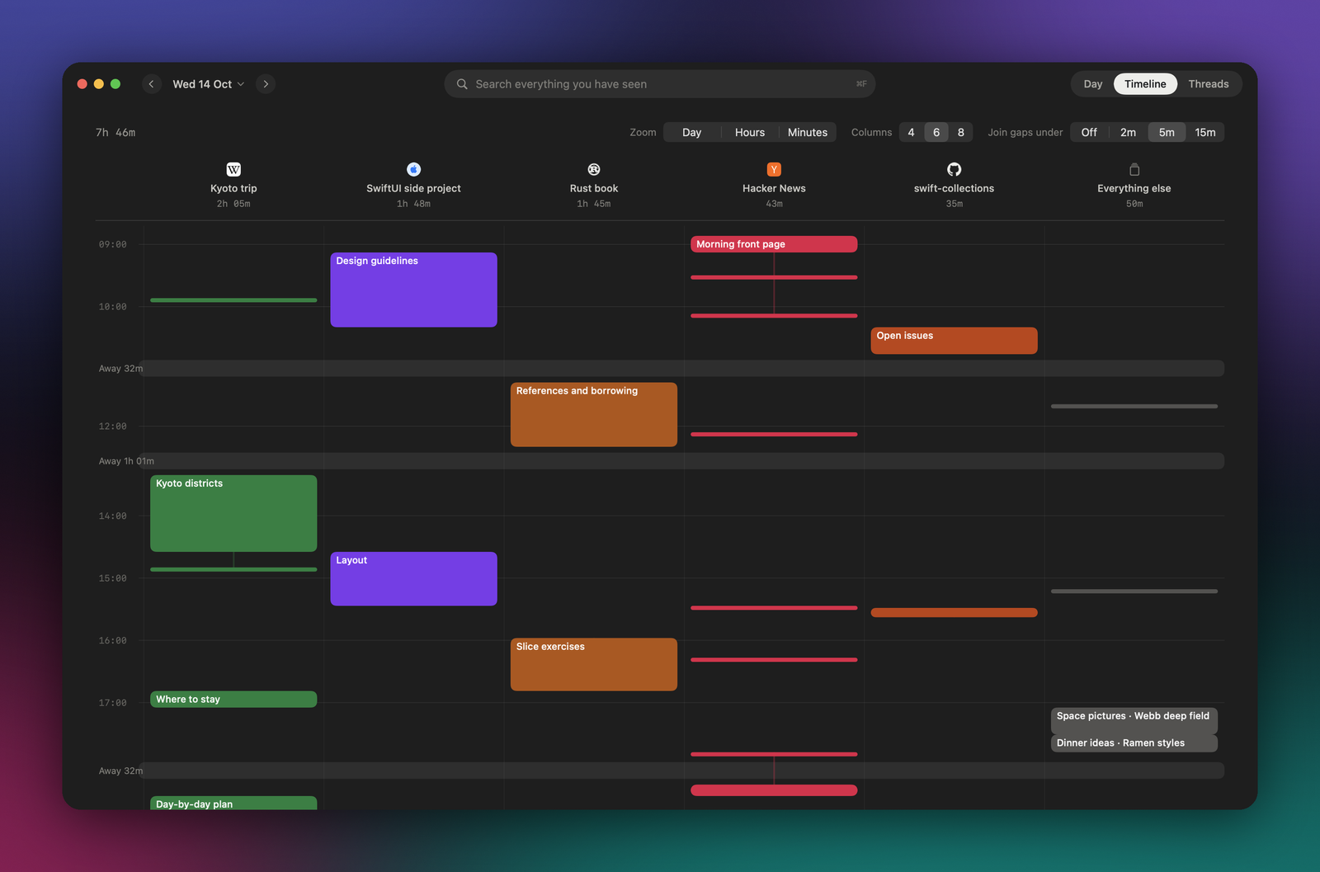Click the 7h 46m total time label
The height and width of the screenshot is (872, 1320).
115,132
